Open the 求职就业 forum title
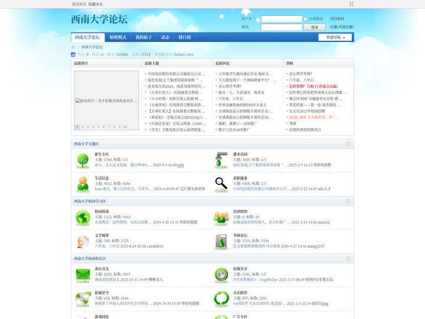Screen dimensions: 425x319 240,178
